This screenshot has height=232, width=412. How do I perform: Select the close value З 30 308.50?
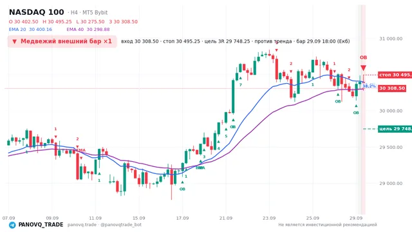123,21
